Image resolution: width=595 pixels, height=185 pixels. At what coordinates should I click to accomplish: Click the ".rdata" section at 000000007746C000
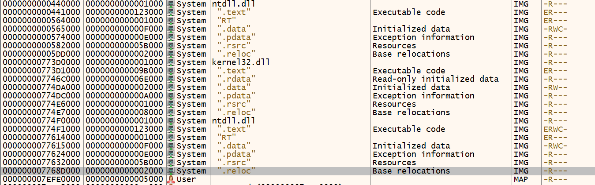pos(236,79)
